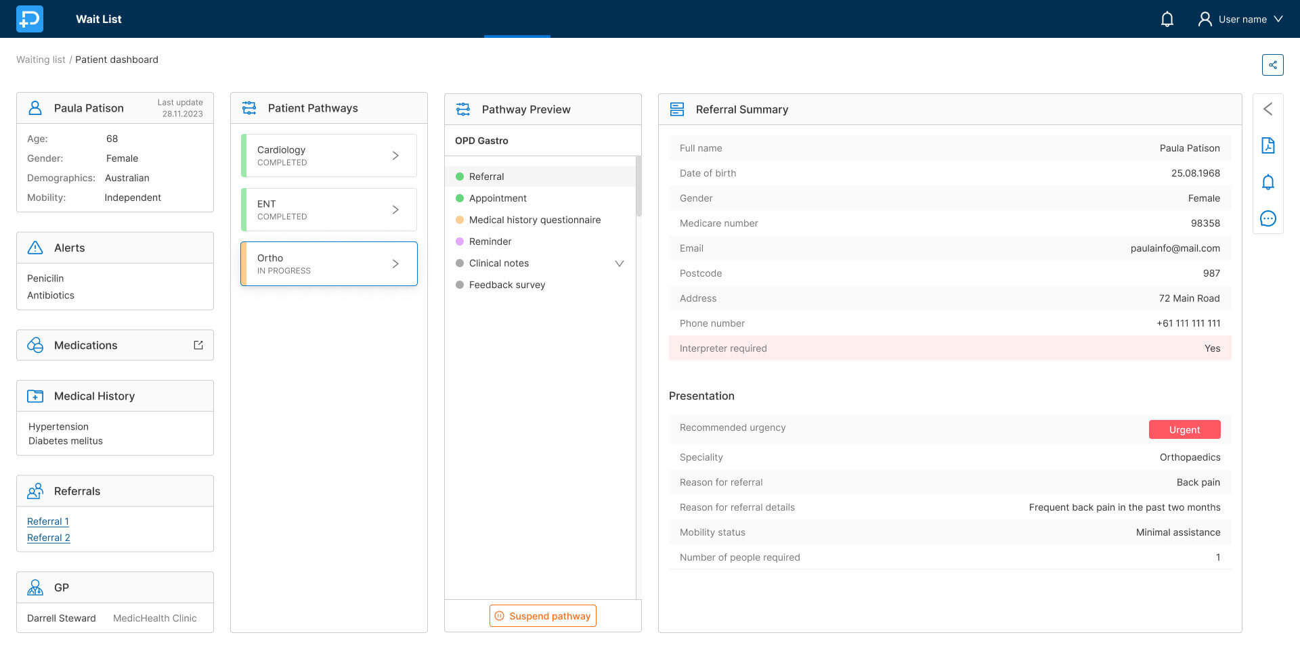Go to Waiting list breadcrumb
Image resolution: width=1300 pixels, height=656 pixels.
point(41,60)
